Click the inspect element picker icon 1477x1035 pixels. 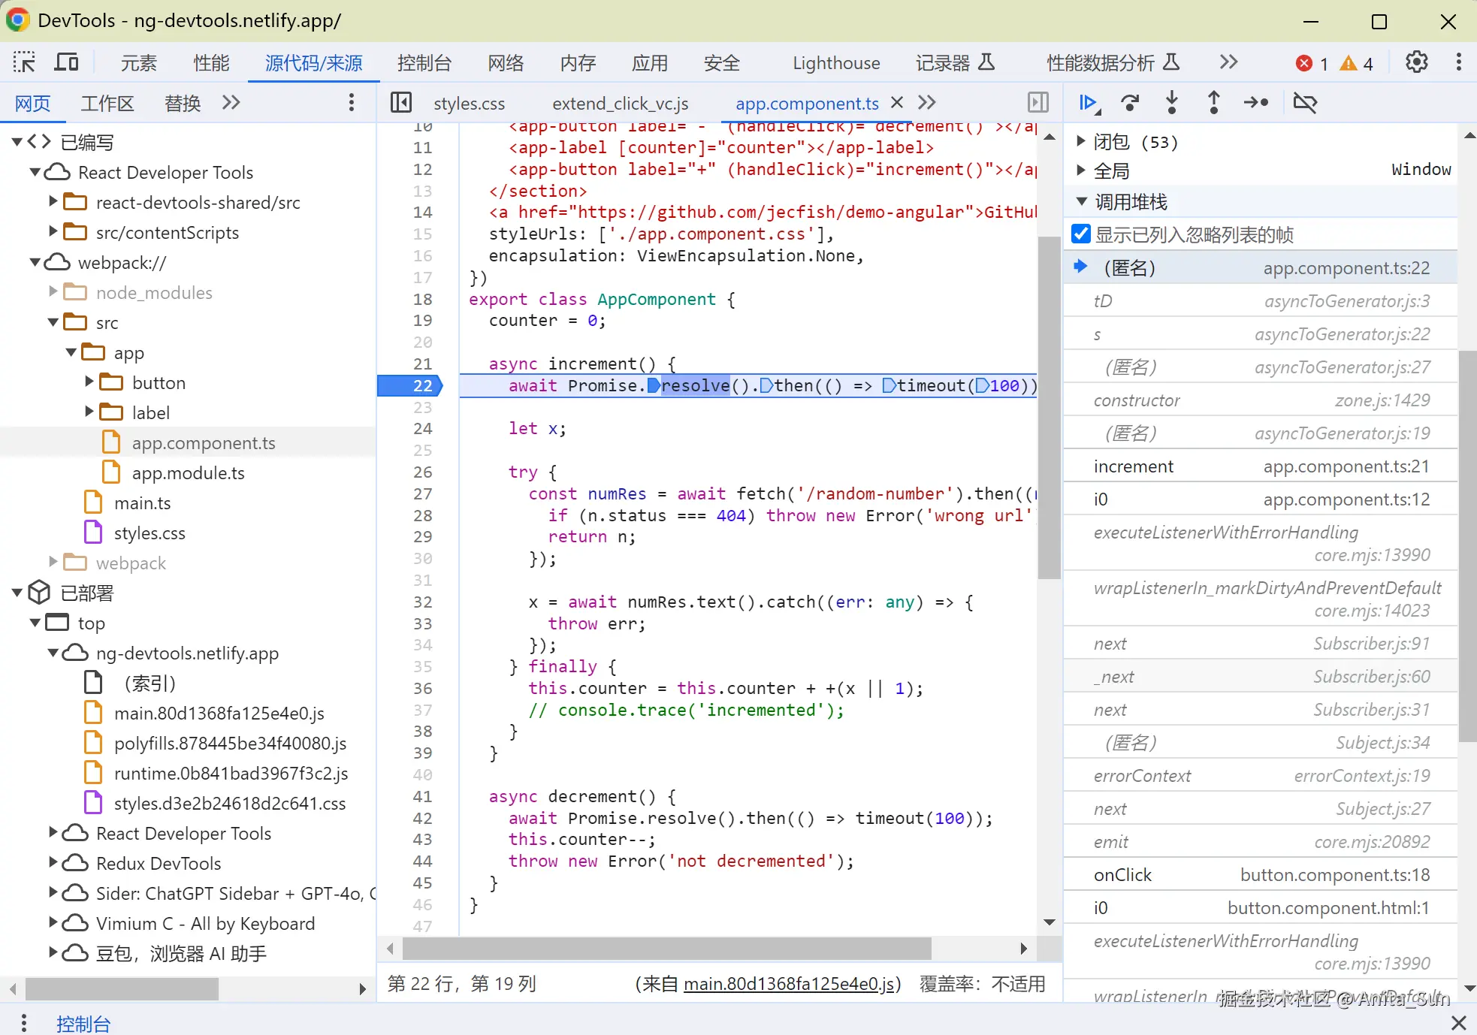24,62
